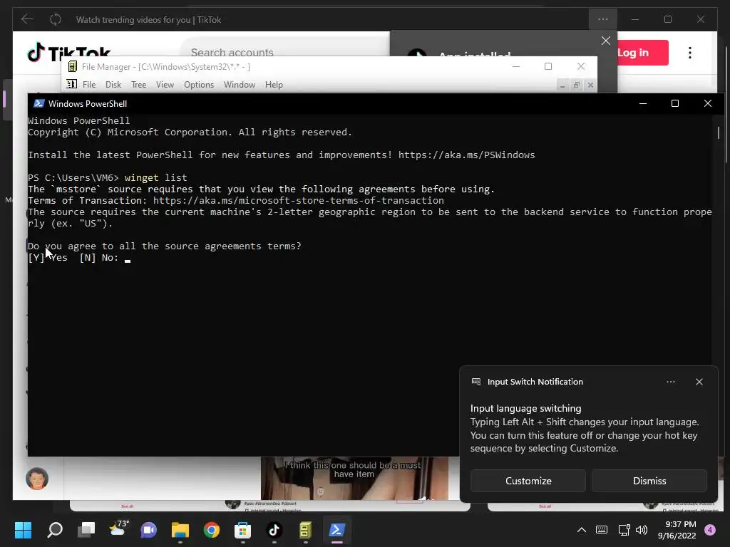Click File Manager title bar icon

click(x=72, y=66)
